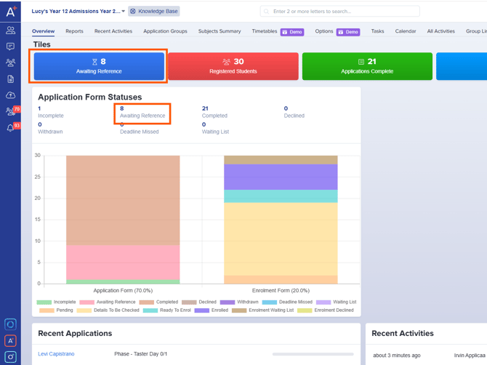Click the Details To Be Checked legend swatch
This screenshot has width=487, height=365.
(x=84, y=310)
